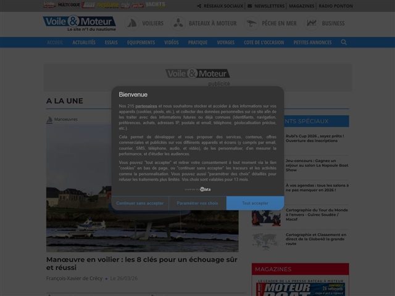Screen dimensions: 395x296
Task: Open the Magazines top link
Action: (x=301, y=6)
